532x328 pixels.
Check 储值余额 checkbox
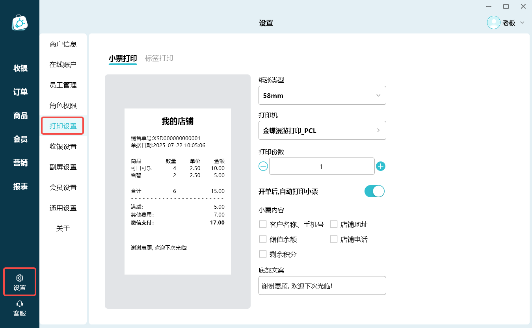tap(263, 239)
